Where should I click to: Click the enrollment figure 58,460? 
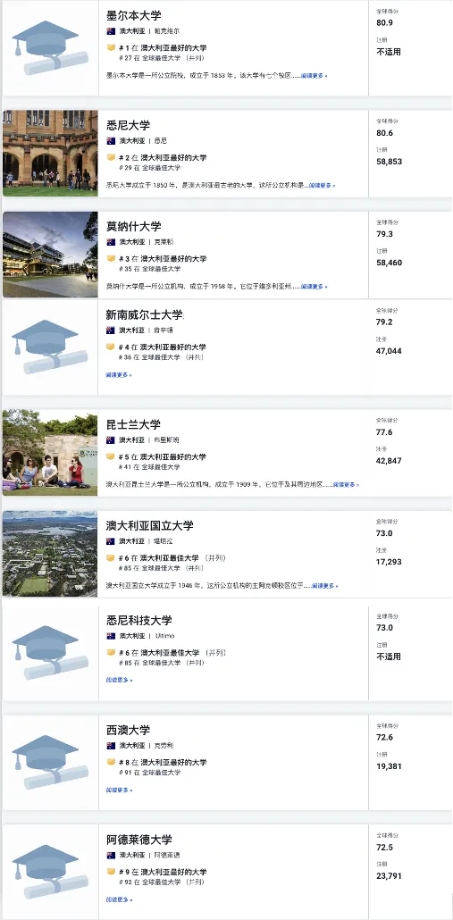389,263
